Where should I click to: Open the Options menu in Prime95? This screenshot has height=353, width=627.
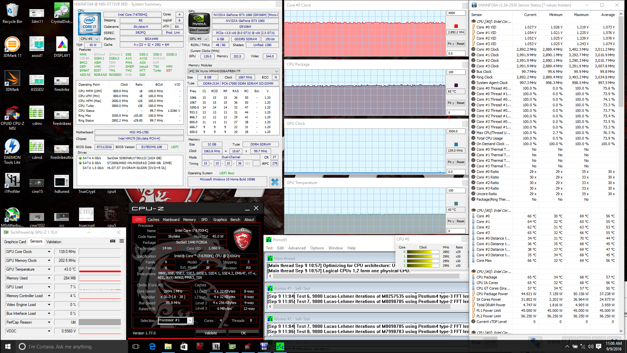tap(317, 248)
